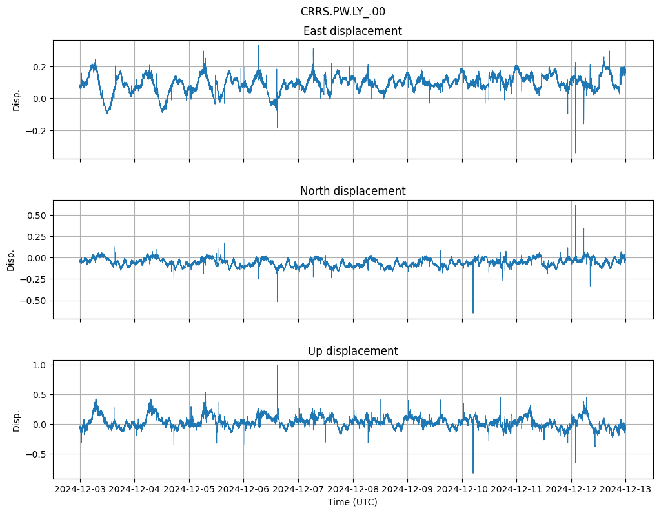
Task: Click the −0.50 y-axis tick in the North plot
Action: [x=35, y=301]
